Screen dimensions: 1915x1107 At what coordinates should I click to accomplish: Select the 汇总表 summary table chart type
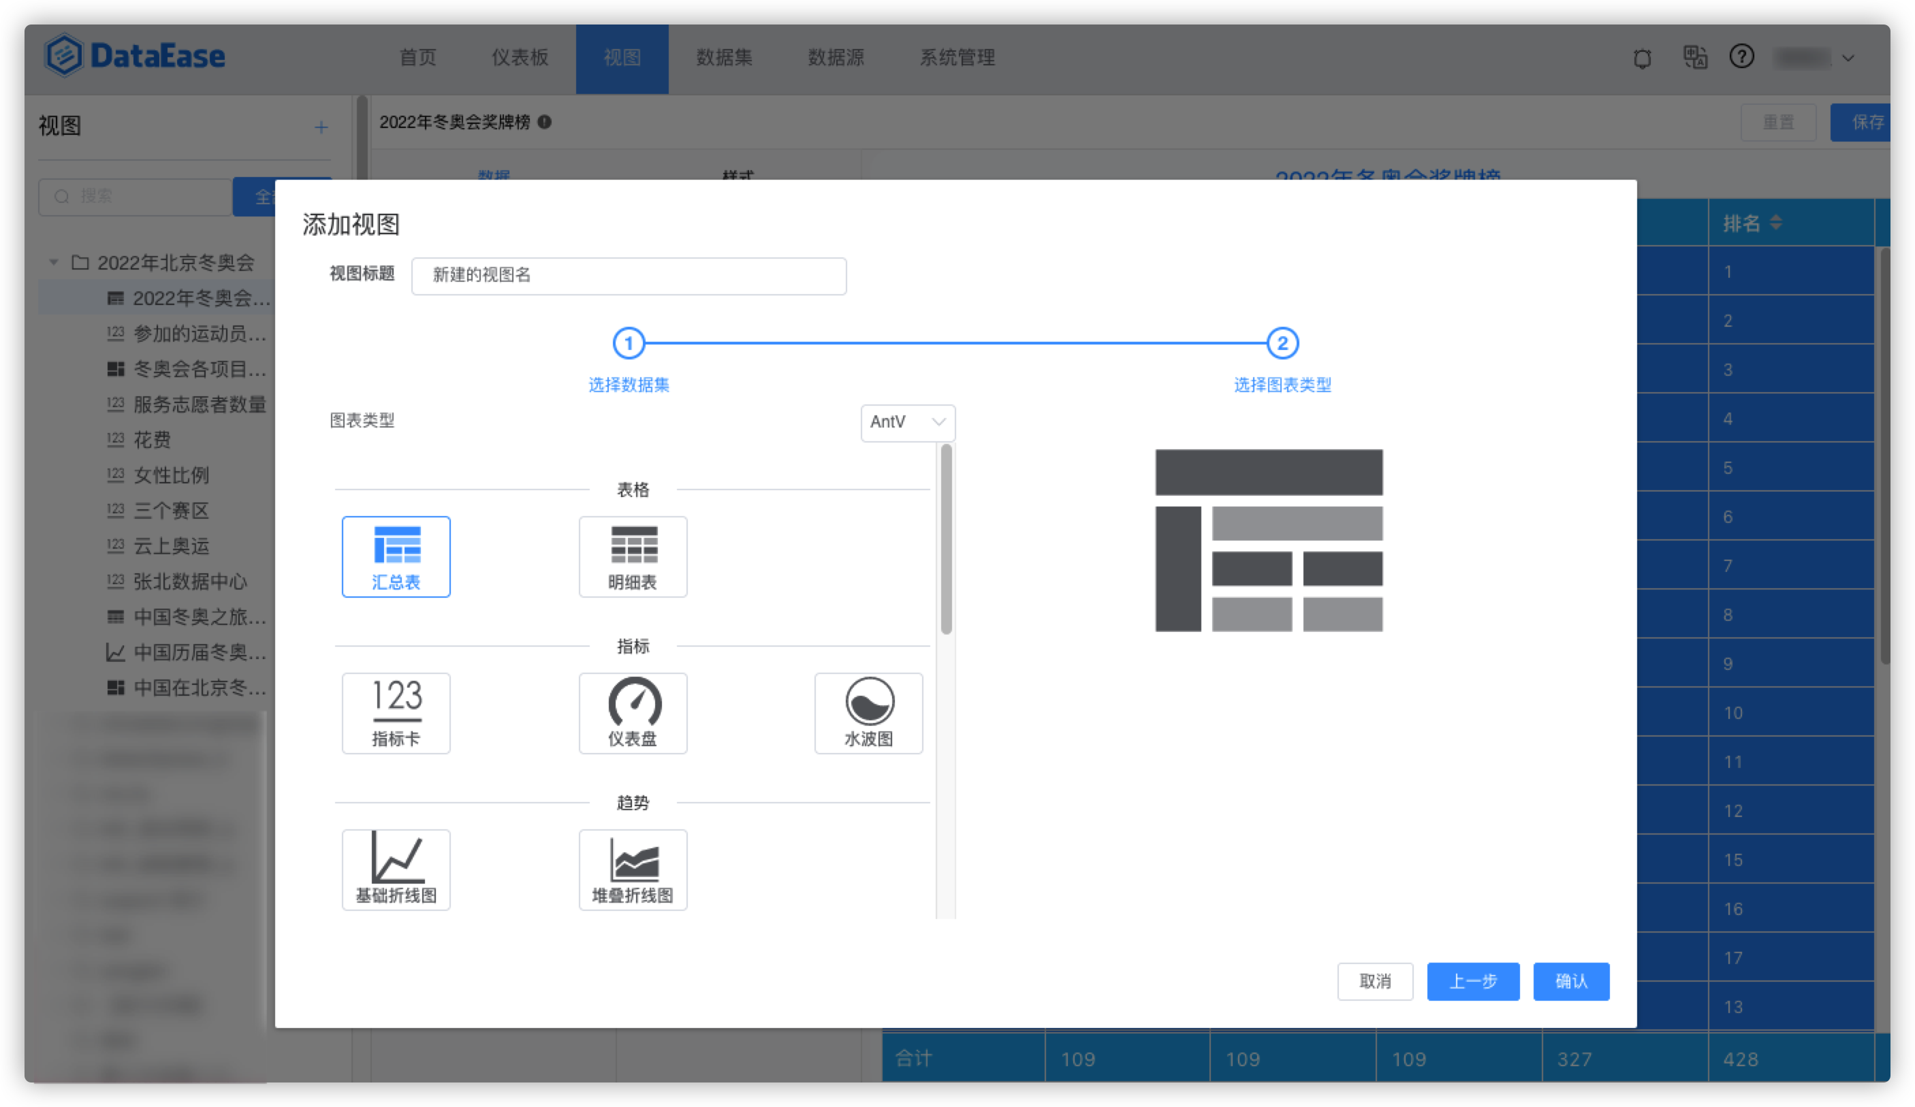click(396, 557)
